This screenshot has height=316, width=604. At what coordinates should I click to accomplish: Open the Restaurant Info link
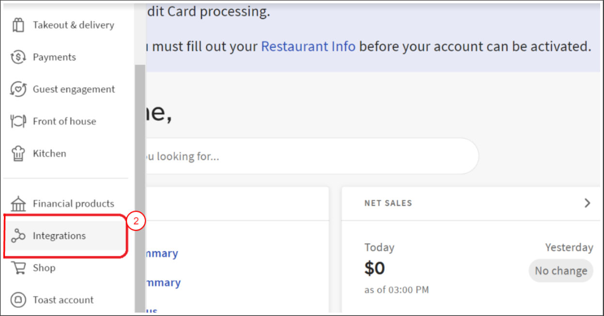click(x=308, y=46)
